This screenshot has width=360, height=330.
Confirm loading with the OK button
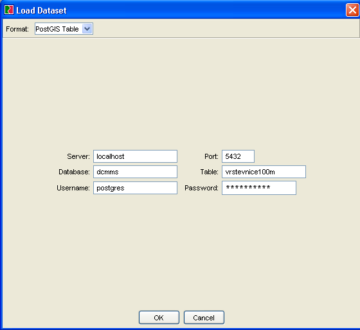coord(159,318)
